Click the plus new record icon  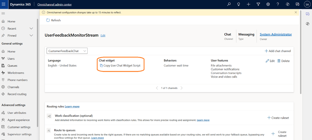tap(249, 4)
